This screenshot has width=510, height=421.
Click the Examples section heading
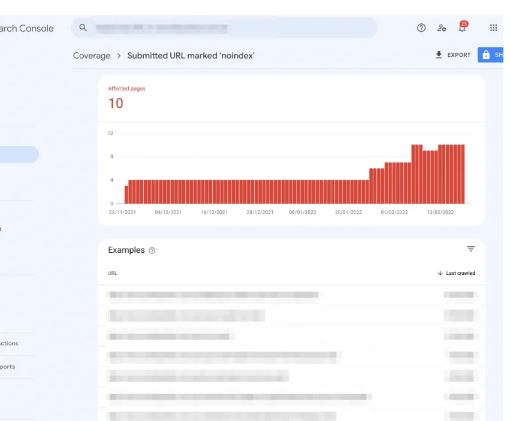pos(126,250)
